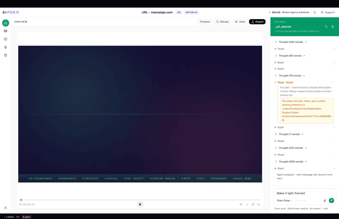Image resolution: width=339 pixels, height=219 pixels.
Task: Click the video preview canvas
Action: tap(140, 114)
